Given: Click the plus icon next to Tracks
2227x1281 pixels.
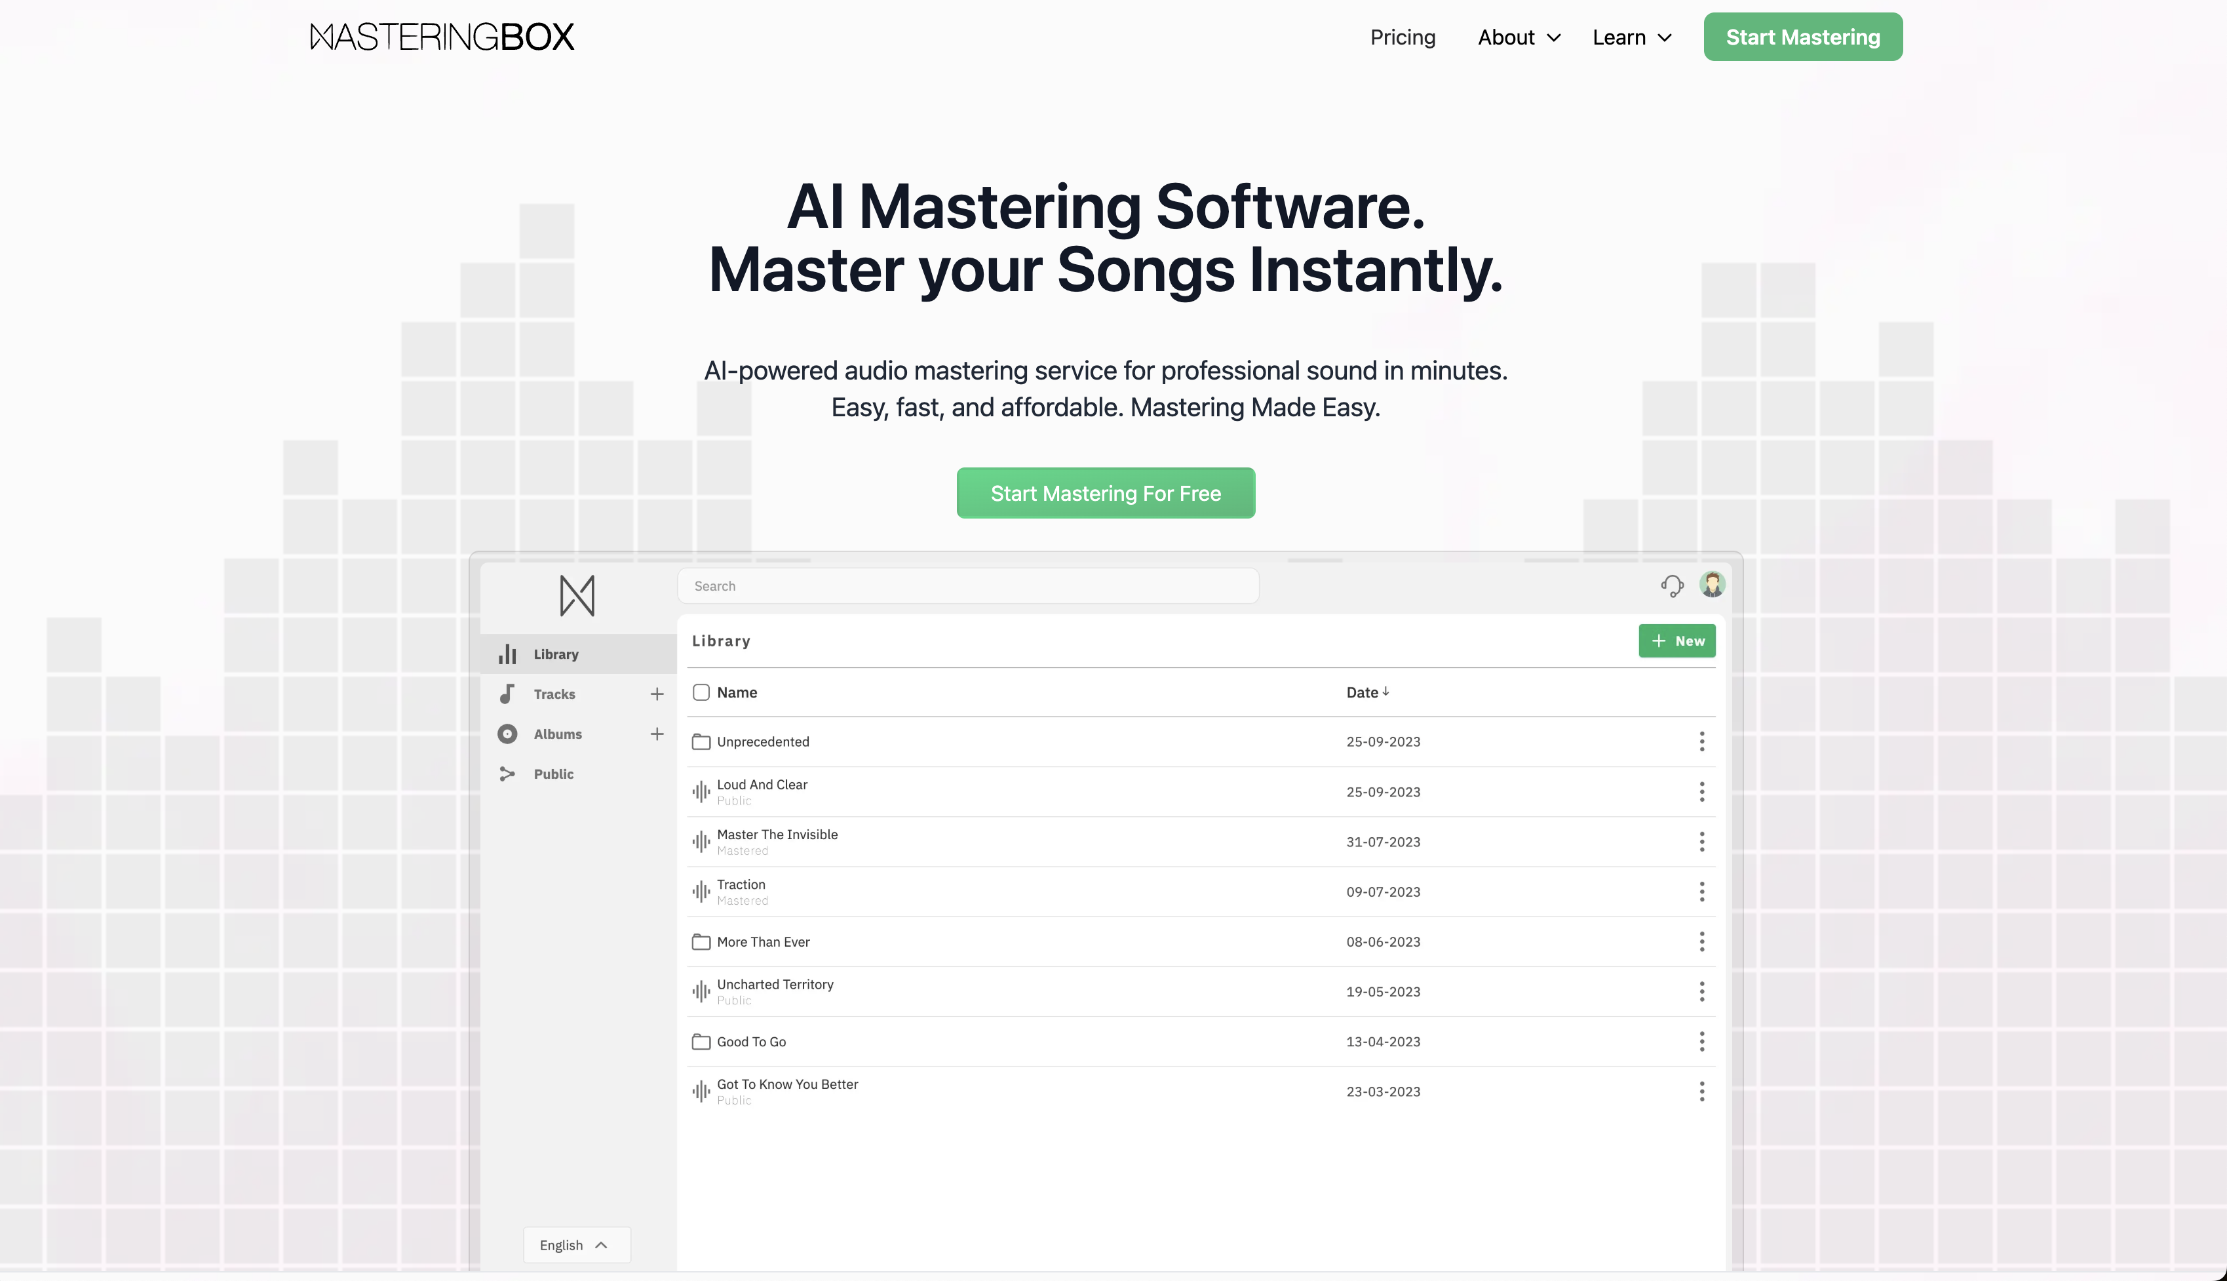Looking at the screenshot, I should coord(657,694).
